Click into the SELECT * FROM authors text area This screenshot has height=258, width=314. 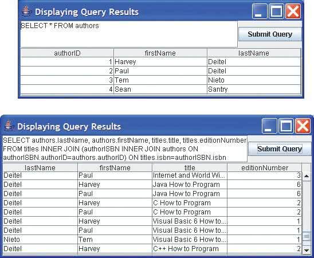[x=129, y=34]
